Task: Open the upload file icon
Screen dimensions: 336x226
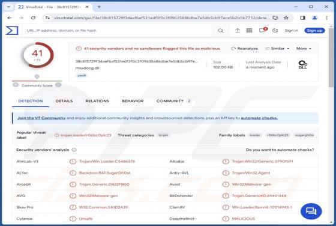Action: [x=238, y=31]
